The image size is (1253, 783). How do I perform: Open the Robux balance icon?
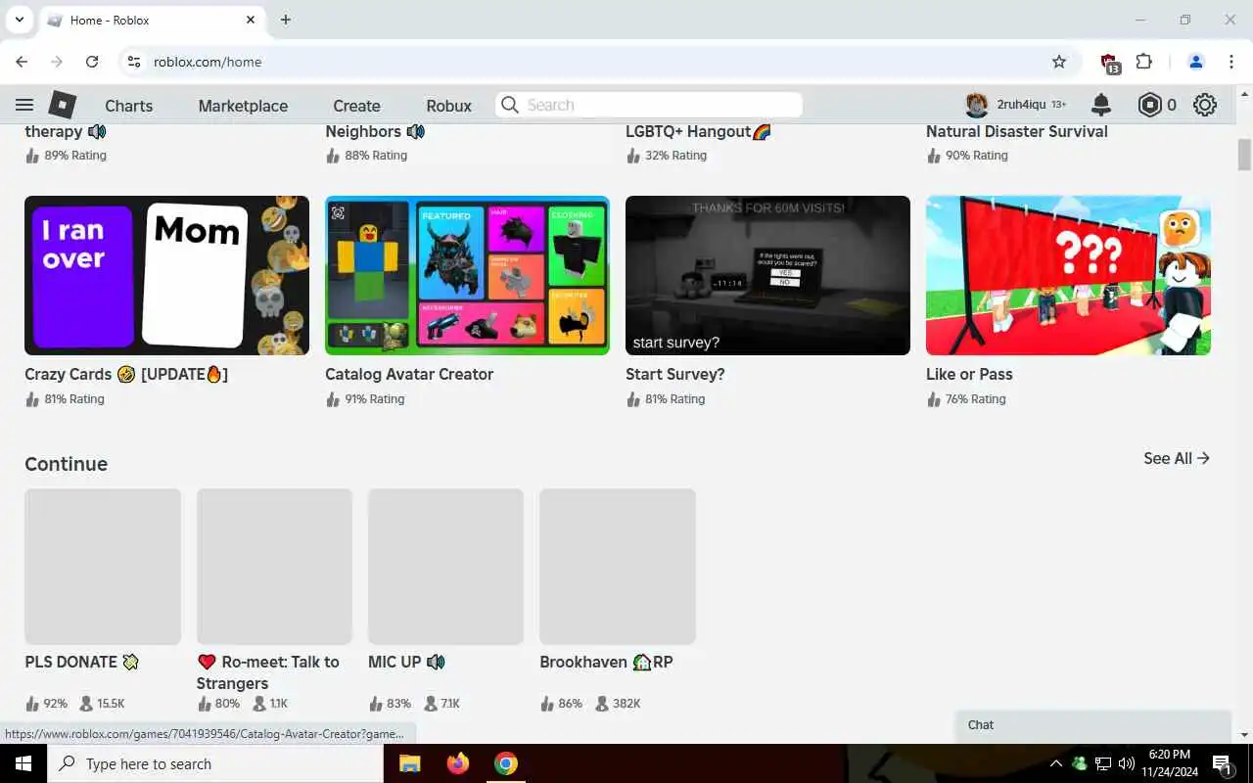(x=1149, y=105)
